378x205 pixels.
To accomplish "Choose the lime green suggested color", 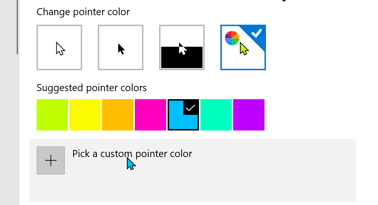I will click(52, 115).
